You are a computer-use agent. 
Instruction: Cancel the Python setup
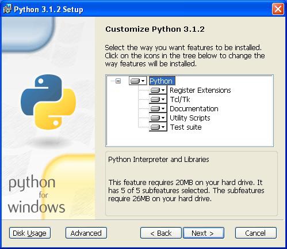pos(256,233)
